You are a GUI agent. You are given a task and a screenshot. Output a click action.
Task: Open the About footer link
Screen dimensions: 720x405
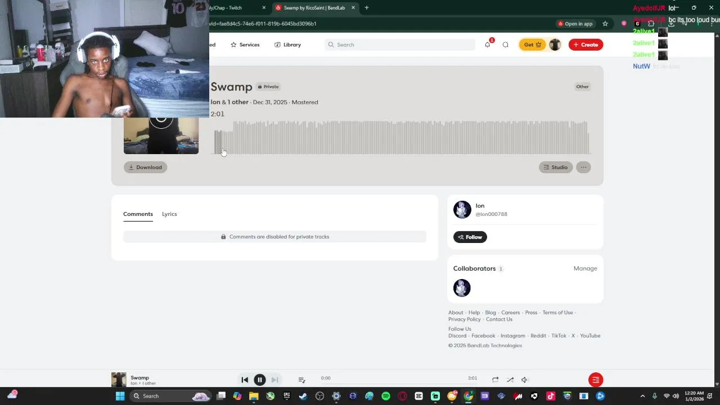(x=456, y=313)
